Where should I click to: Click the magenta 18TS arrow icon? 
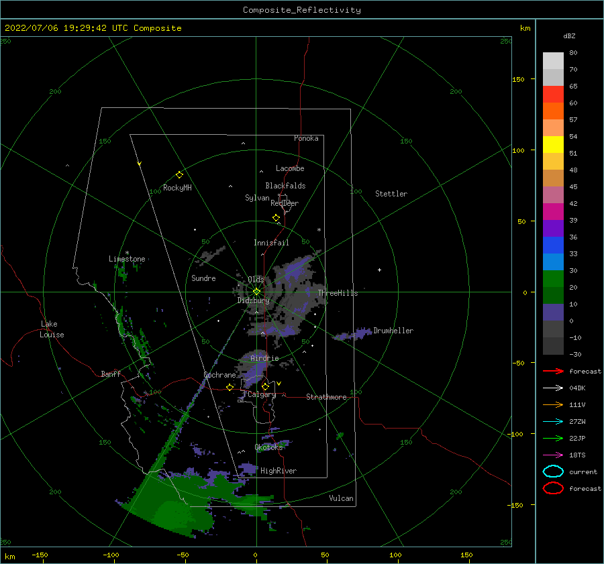click(553, 455)
